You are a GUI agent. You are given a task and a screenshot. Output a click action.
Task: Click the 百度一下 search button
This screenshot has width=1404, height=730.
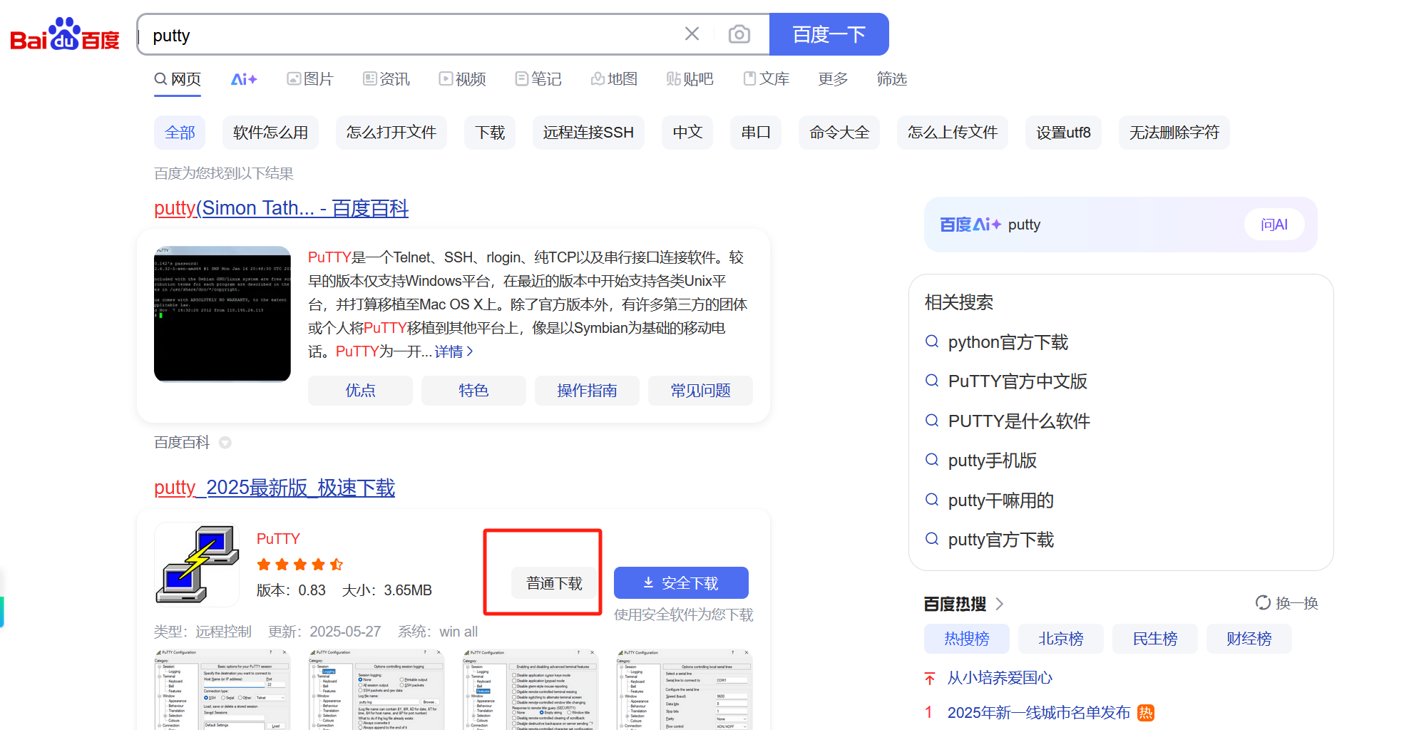(829, 34)
